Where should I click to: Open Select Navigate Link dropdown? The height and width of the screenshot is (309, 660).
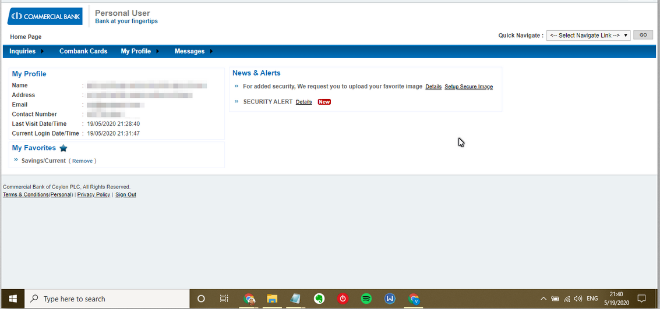(588, 35)
